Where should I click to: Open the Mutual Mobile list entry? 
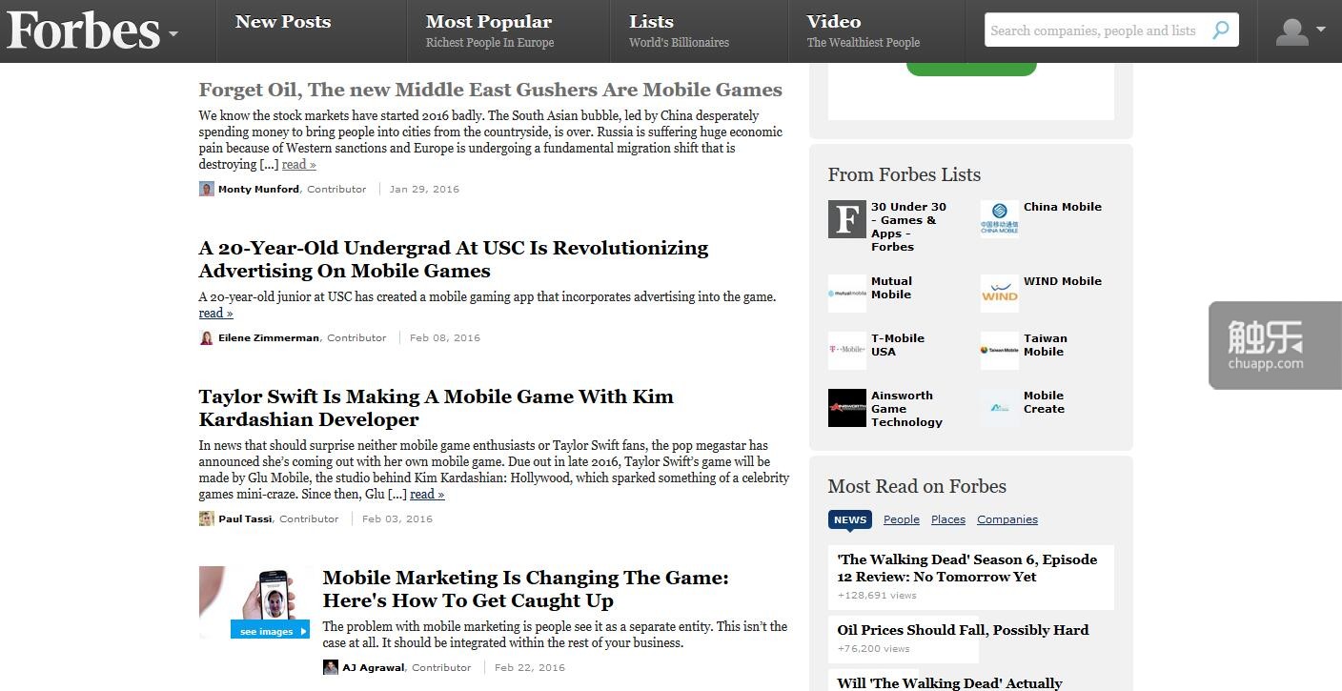point(891,288)
